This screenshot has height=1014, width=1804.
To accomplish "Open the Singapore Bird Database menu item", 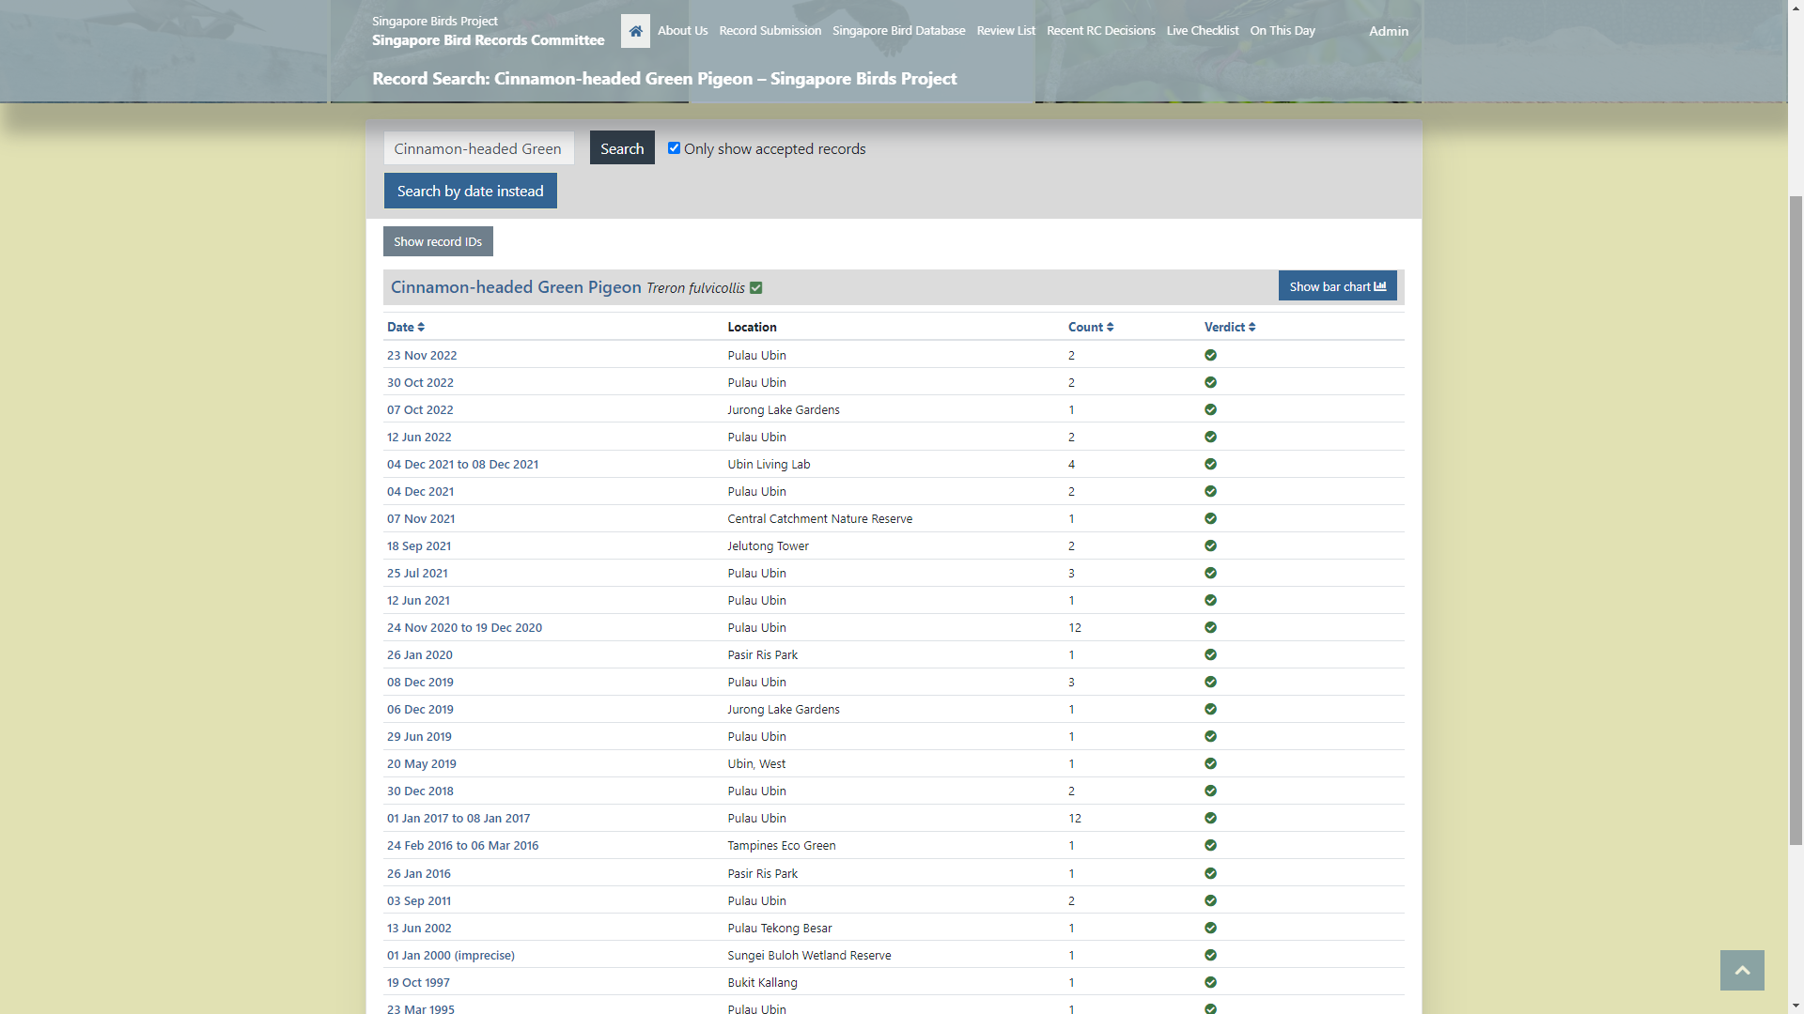I will click(x=898, y=31).
